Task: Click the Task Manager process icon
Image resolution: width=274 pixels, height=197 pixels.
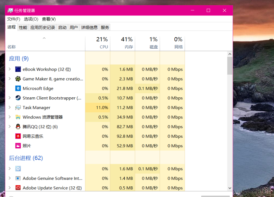Action: 18,108
